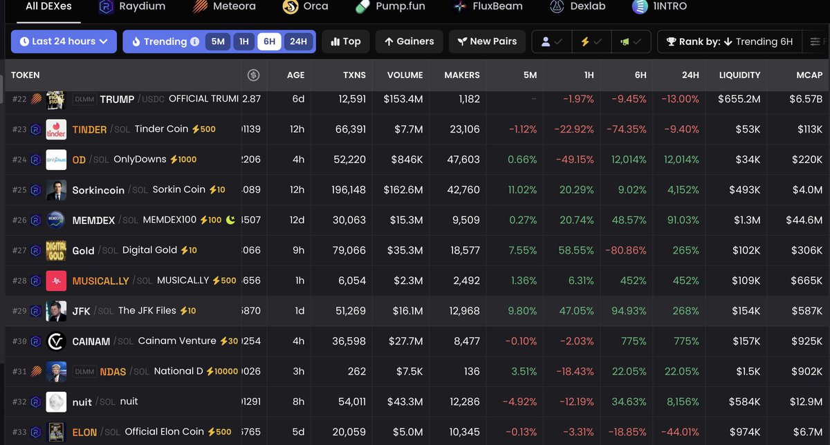Select the 1H trending timeframe

pyautogui.click(x=244, y=41)
